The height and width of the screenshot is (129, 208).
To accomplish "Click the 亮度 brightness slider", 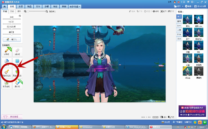I will (x=12, y=19).
